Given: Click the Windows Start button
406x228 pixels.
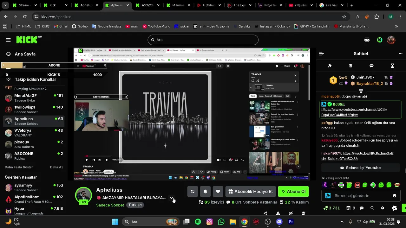Looking at the screenshot, I should click(x=115, y=222).
